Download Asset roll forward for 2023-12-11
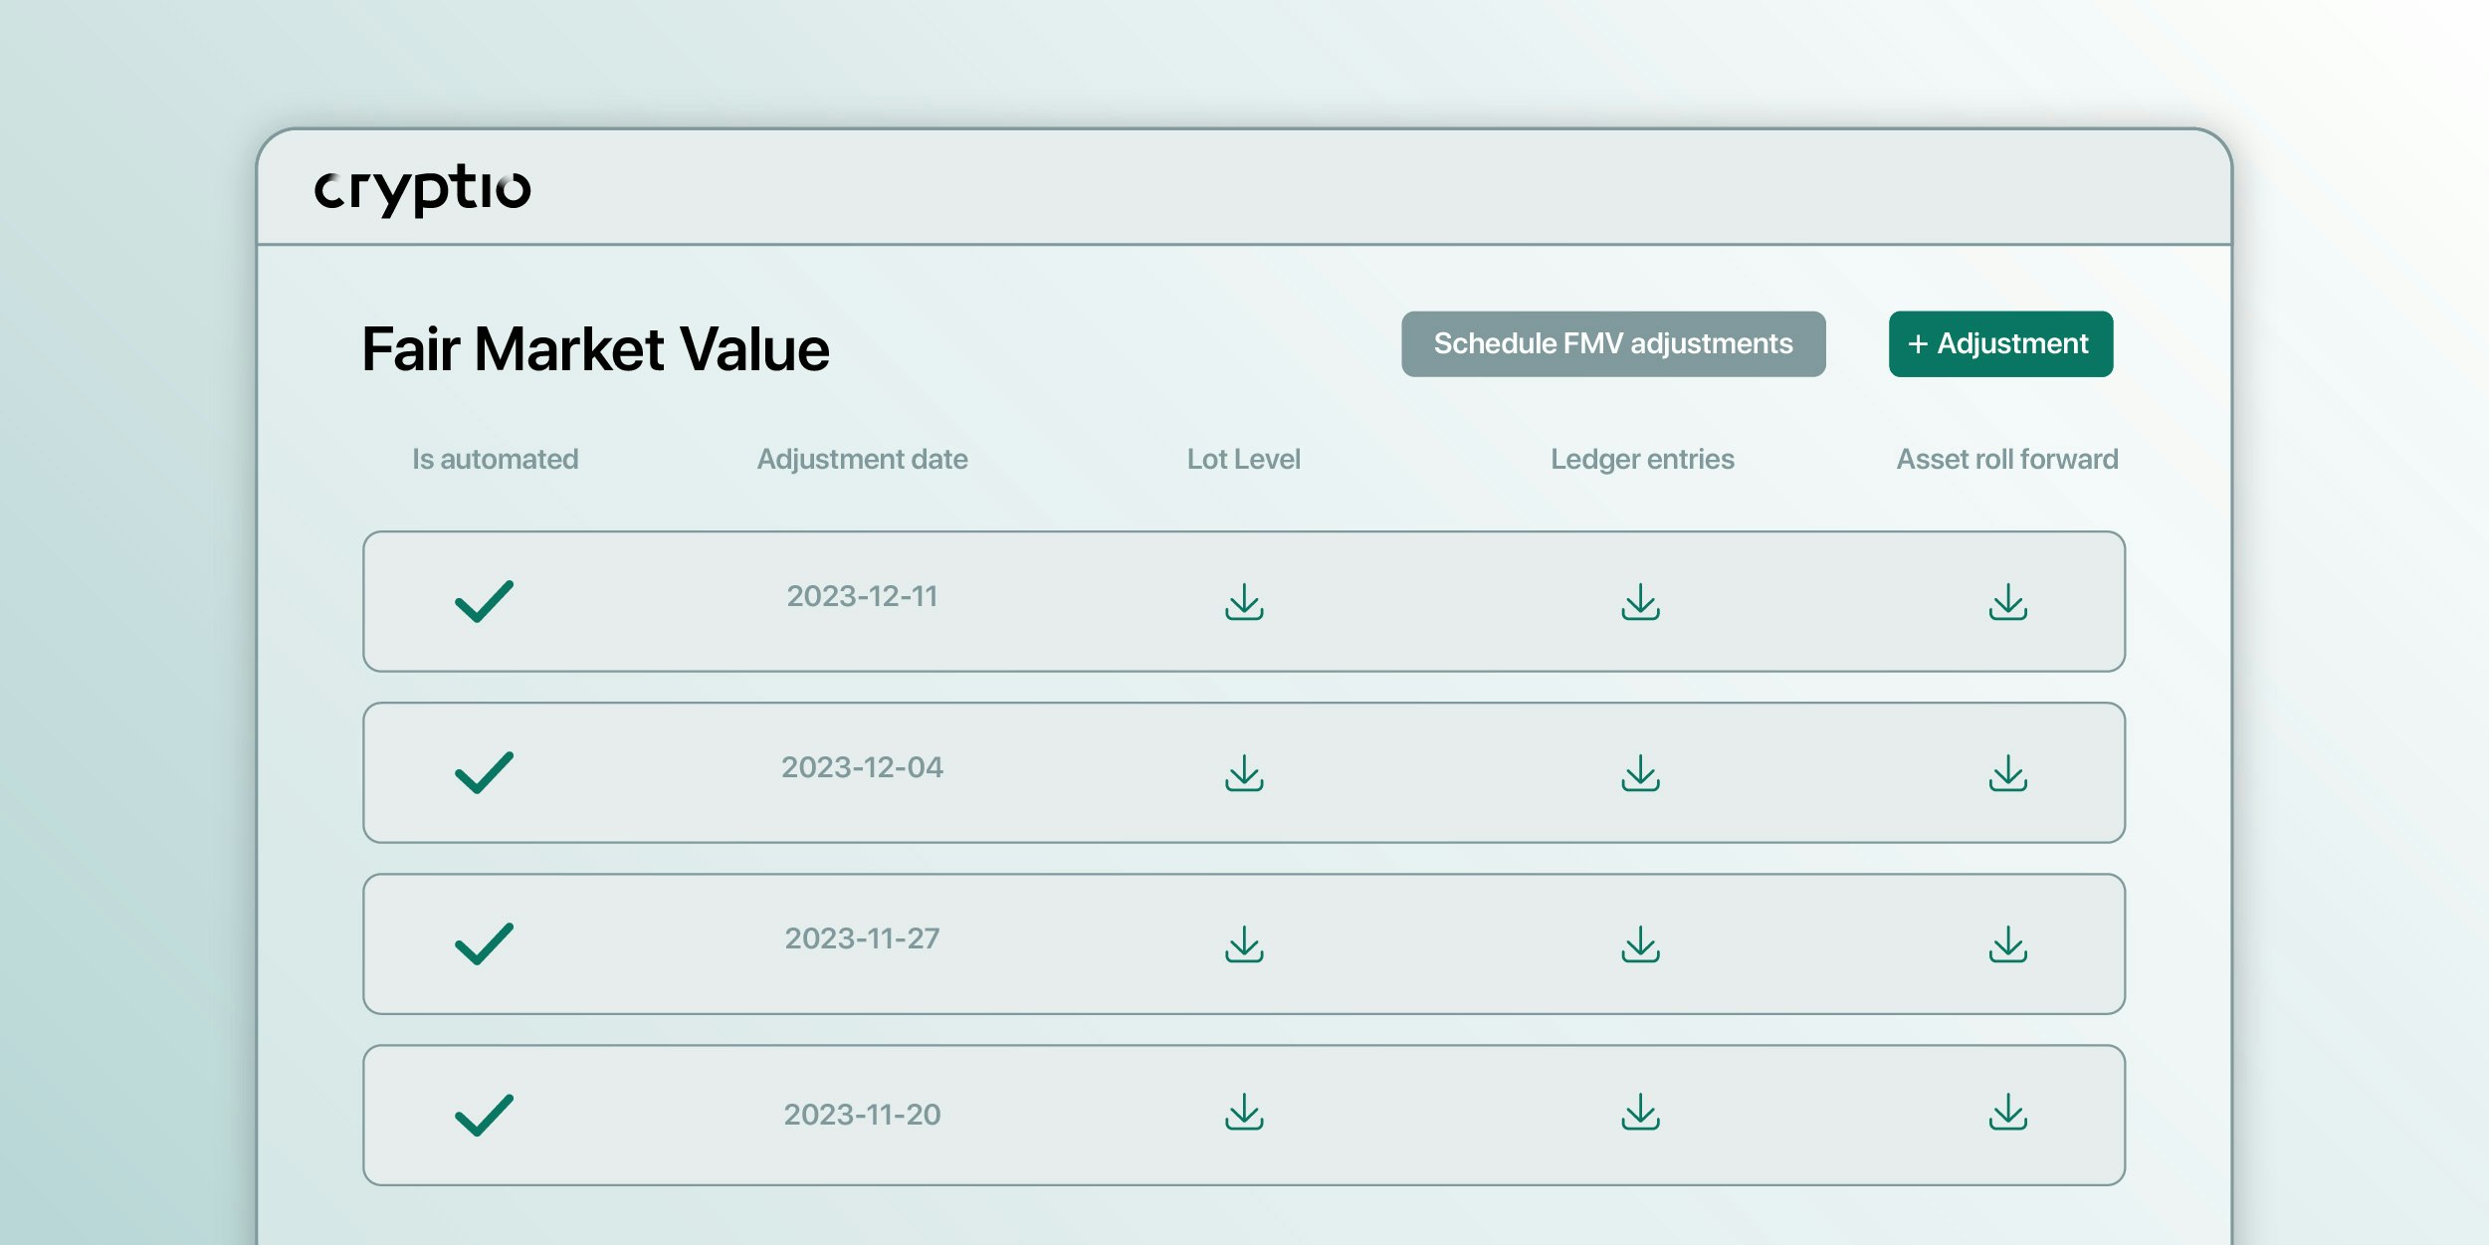 pos(2006,602)
